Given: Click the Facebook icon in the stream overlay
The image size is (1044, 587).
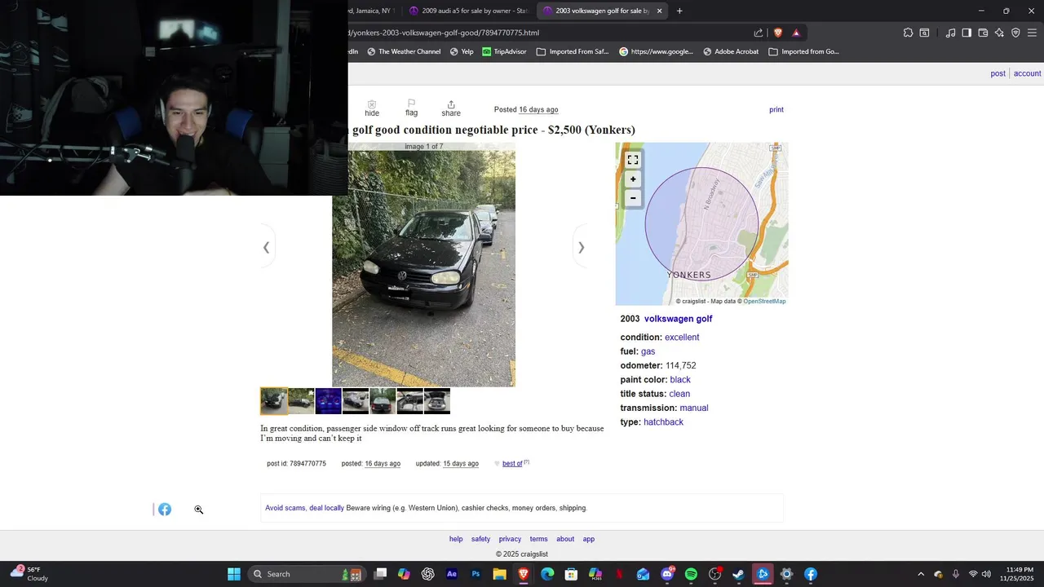Looking at the screenshot, I should point(165,510).
